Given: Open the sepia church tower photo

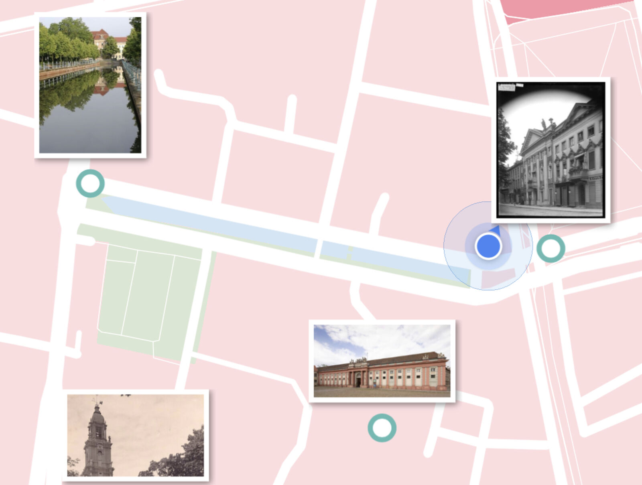Looking at the screenshot, I should coord(135,435).
